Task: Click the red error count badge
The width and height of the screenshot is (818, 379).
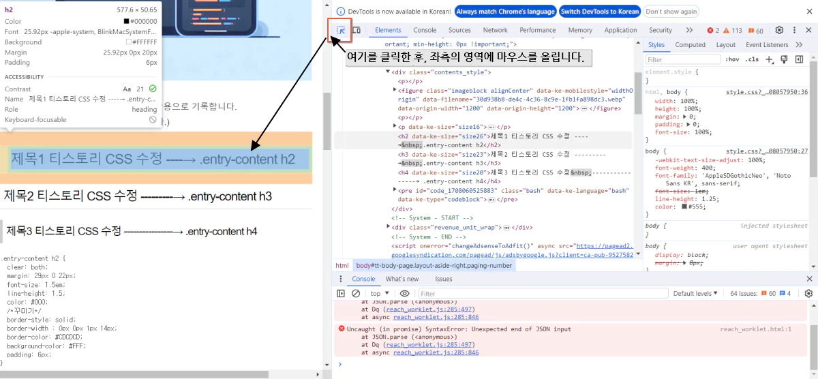Action: point(713,31)
